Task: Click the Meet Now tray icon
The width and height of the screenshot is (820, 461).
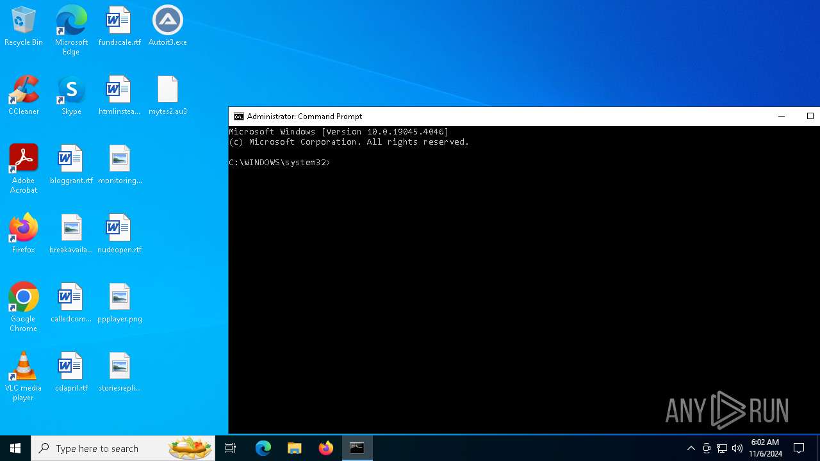Action: (707, 448)
